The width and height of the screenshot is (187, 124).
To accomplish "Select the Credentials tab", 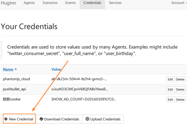I will (92, 3).
